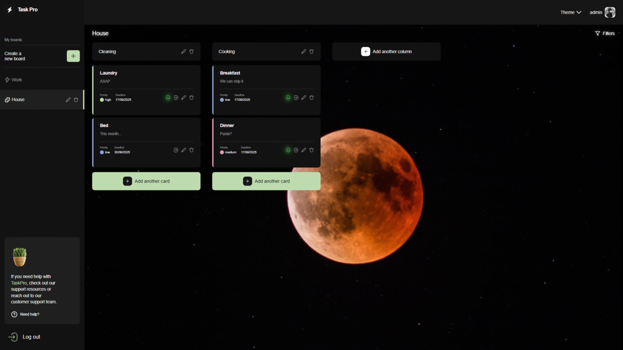Click the bell icon on Dinner card
The width and height of the screenshot is (623, 350).
point(288,150)
